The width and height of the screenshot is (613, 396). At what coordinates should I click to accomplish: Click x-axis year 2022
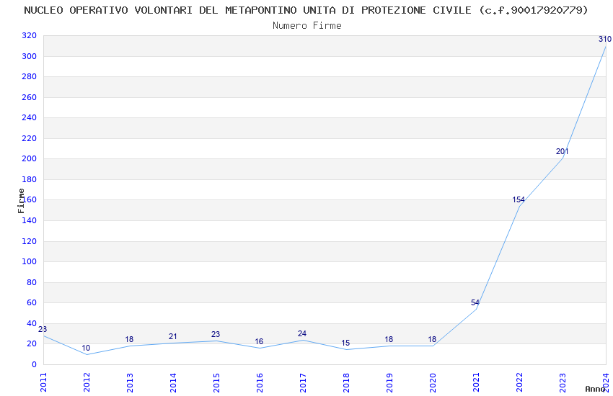(519, 382)
